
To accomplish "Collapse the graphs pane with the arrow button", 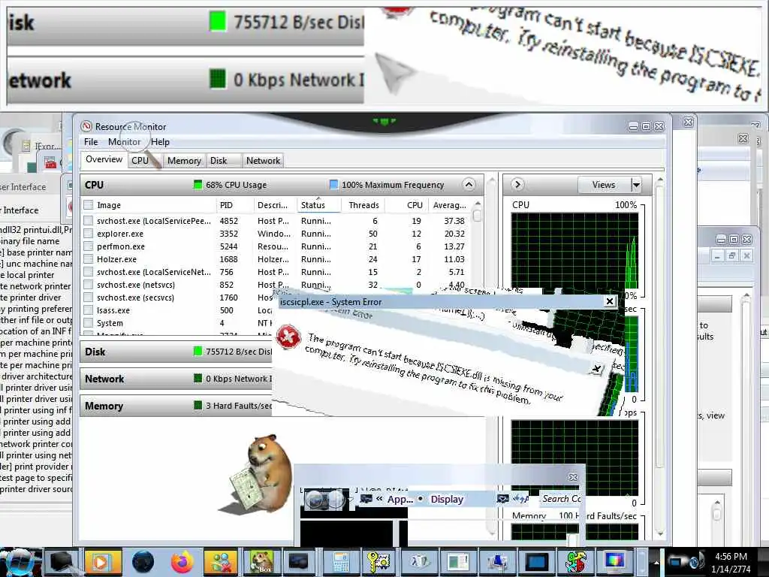I will pos(517,185).
